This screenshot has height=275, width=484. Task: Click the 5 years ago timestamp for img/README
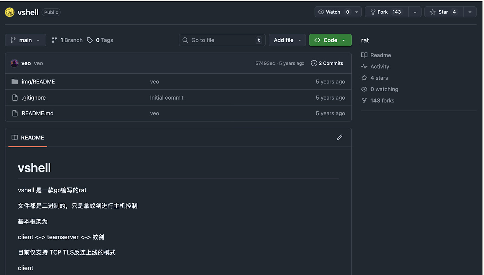pyautogui.click(x=330, y=82)
